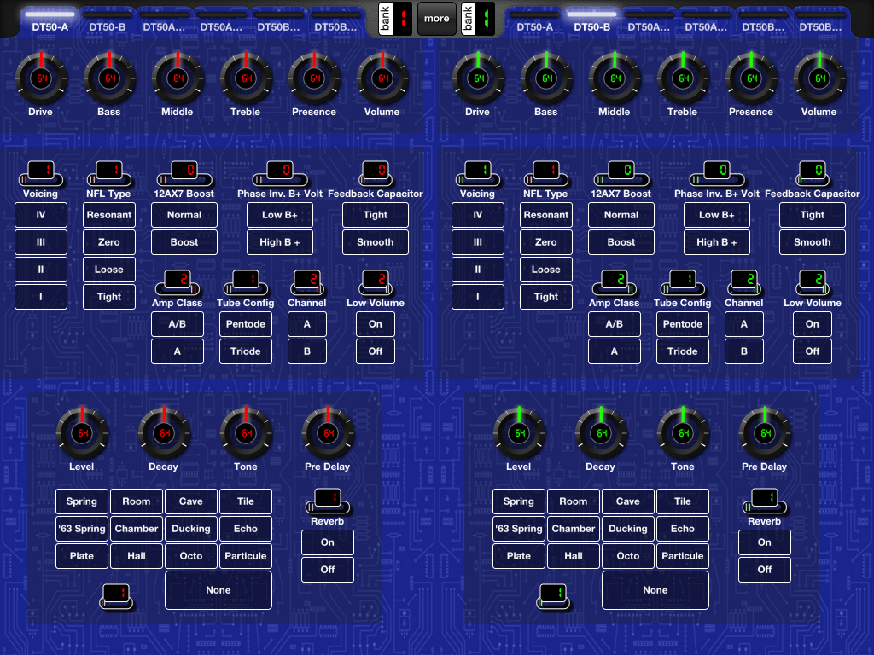Select Voicing IV in left panel
Image resolution: width=874 pixels, height=655 pixels.
pyautogui.click(x=41, y=215)
